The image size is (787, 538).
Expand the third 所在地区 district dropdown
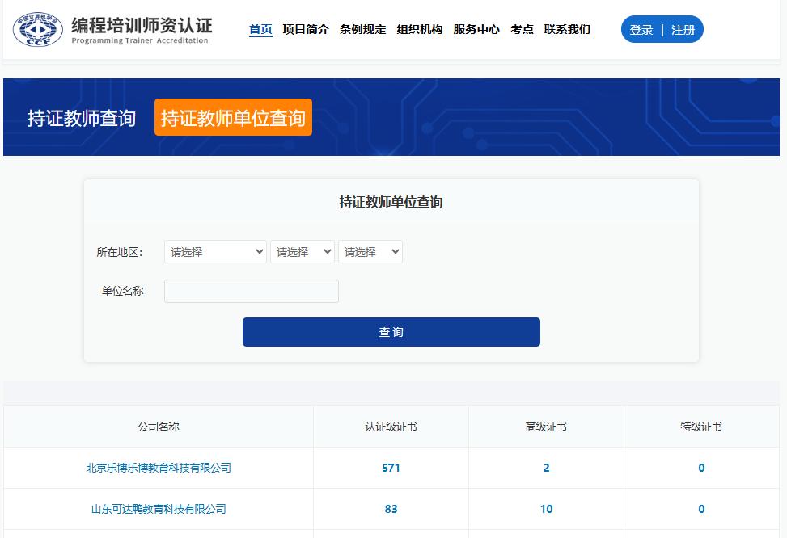click(370, 252)
